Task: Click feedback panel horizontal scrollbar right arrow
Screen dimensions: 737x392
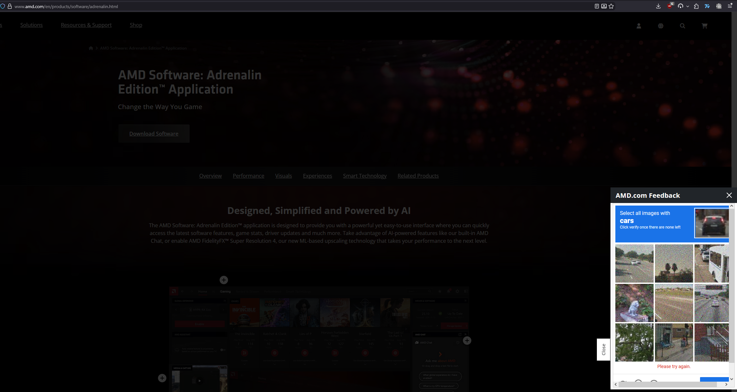Action: (726, 384)
